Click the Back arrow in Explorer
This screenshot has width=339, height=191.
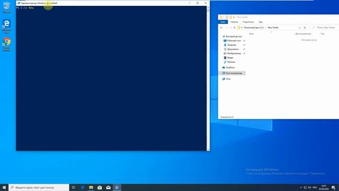(221, 28)
